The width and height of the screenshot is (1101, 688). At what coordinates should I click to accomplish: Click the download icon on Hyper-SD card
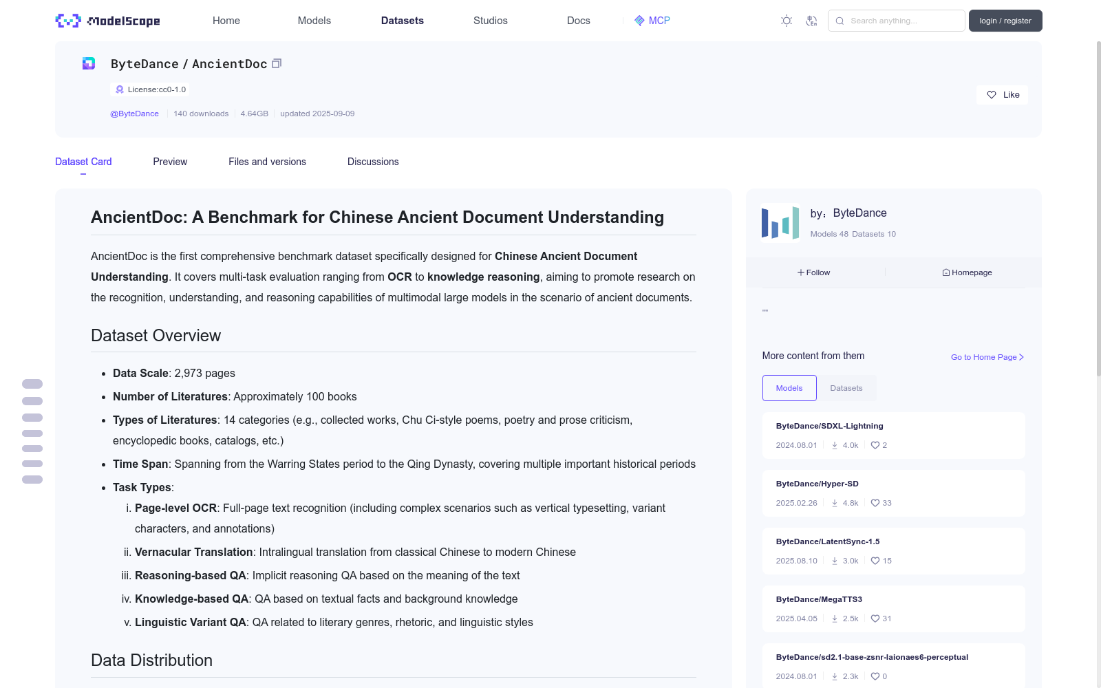click(835, 503)
